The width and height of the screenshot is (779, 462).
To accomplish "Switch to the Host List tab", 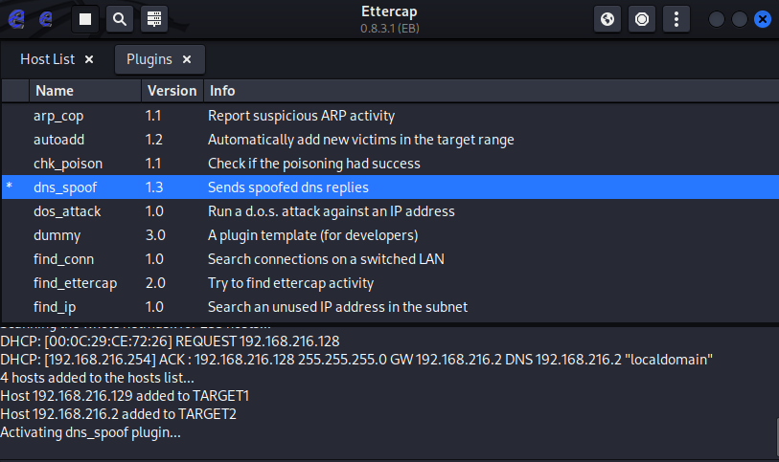I will 48,59.
